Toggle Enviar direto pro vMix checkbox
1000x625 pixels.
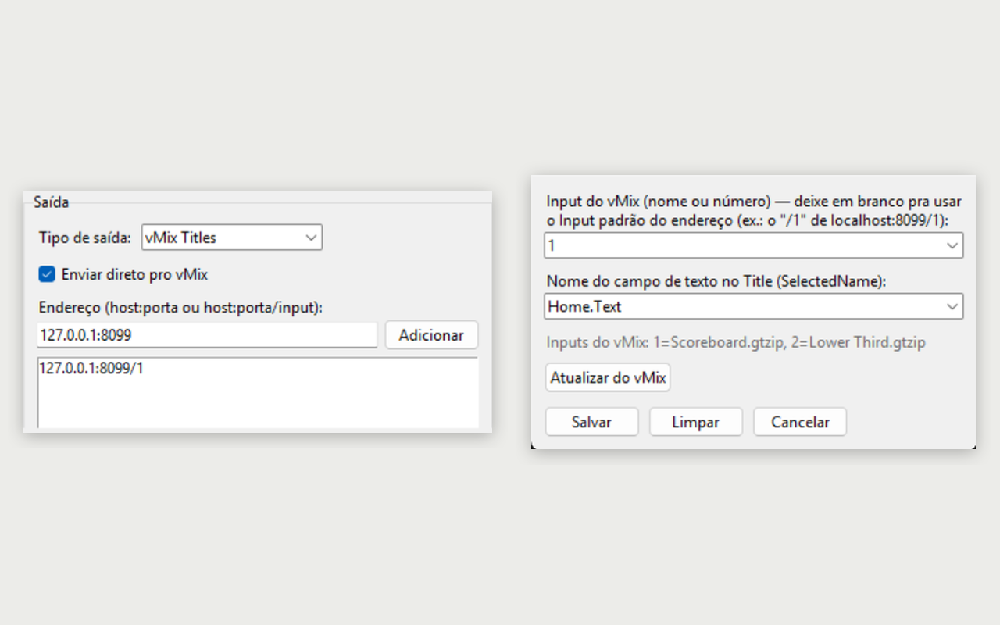pos(47,274)
